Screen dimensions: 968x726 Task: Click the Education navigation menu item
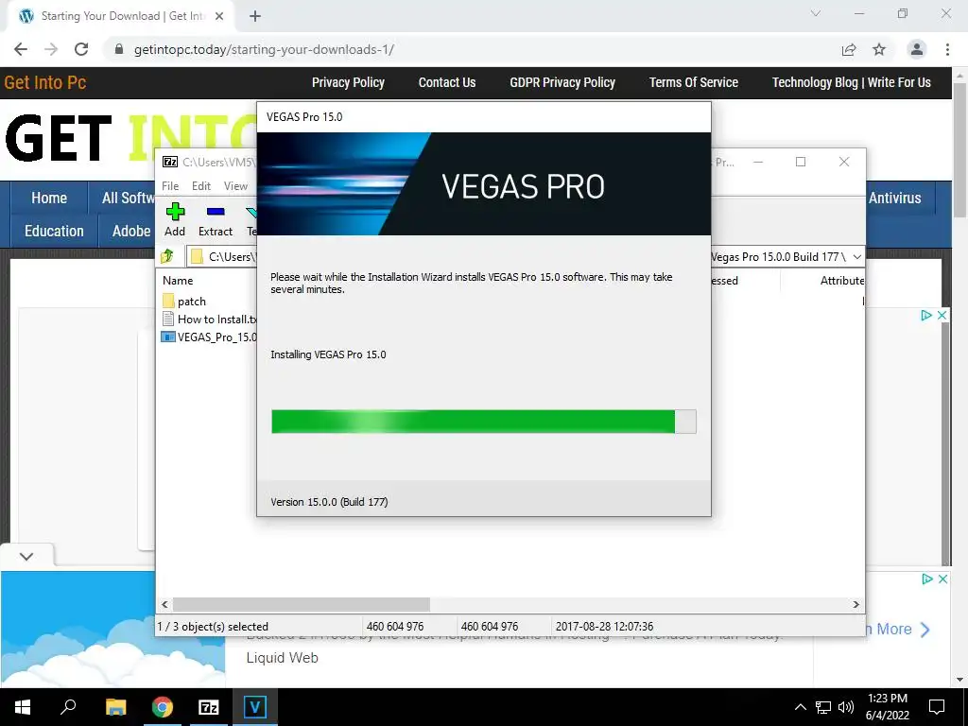[x=54, y=231]
